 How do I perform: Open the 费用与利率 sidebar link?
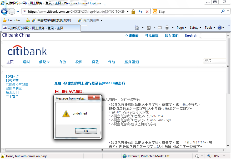coord(14,88)
